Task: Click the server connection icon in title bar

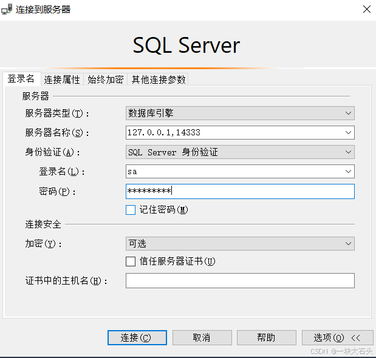Action: tap(7, 9)
